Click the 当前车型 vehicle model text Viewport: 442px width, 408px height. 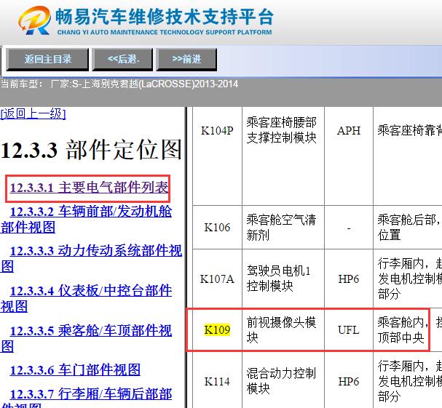(x=119, y=84)
